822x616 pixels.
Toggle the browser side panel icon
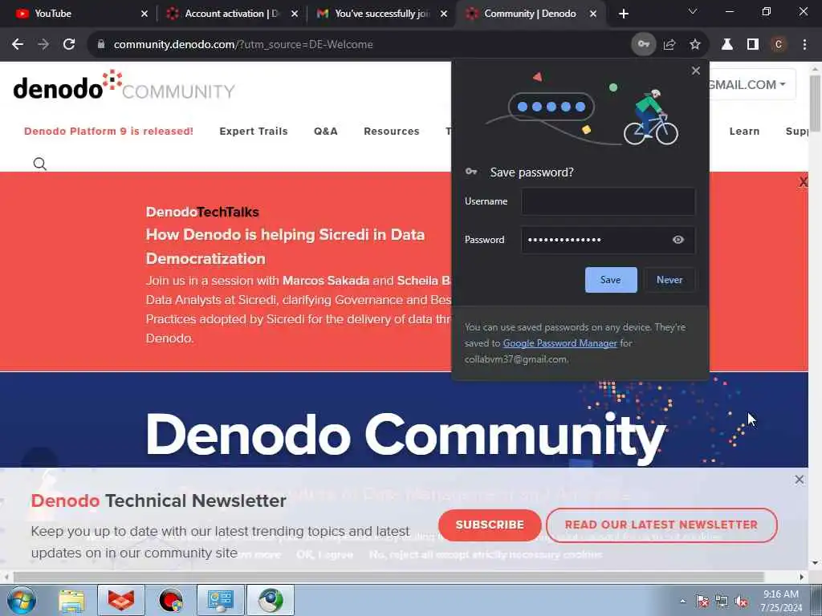(x=753, y=45)
